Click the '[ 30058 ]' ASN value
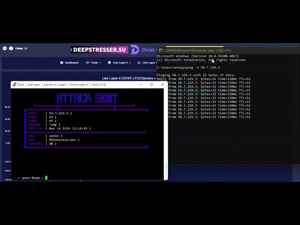The image size is (300, 225). click(x=54, y=136)
